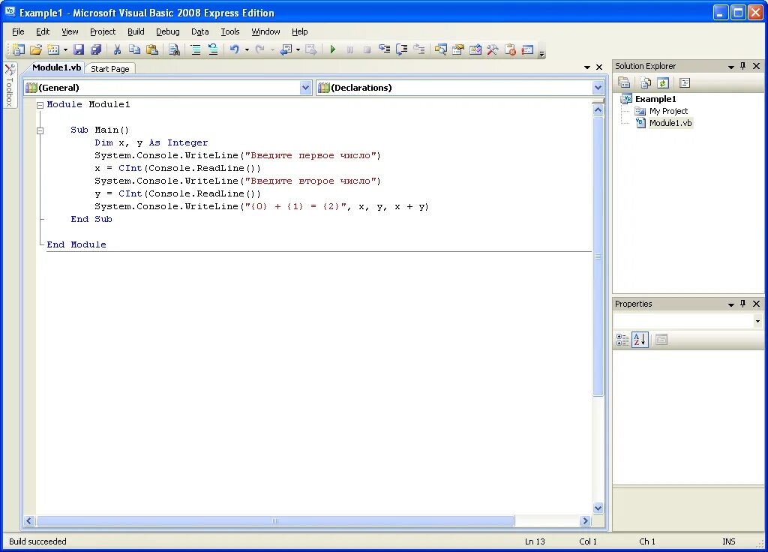Toggle auto-hide pin on Solution Explorer
Viewport: 768px width, 552px height.
(743, 66)
